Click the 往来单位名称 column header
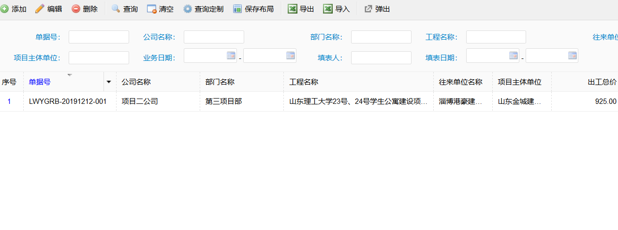618x230 pixels. point(463,82)
